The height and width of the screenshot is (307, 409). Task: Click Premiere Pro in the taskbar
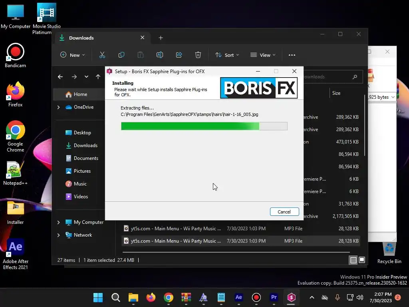pyautogui.click(x=274, y=297)
